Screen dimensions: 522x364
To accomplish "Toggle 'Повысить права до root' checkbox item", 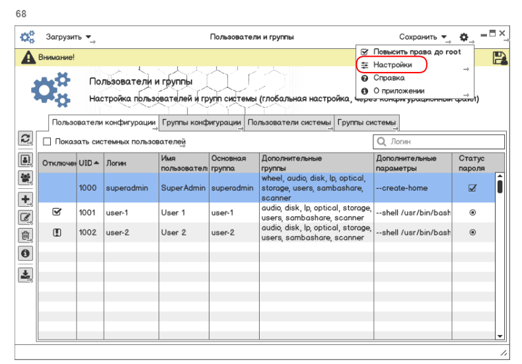I will [365, 52].
